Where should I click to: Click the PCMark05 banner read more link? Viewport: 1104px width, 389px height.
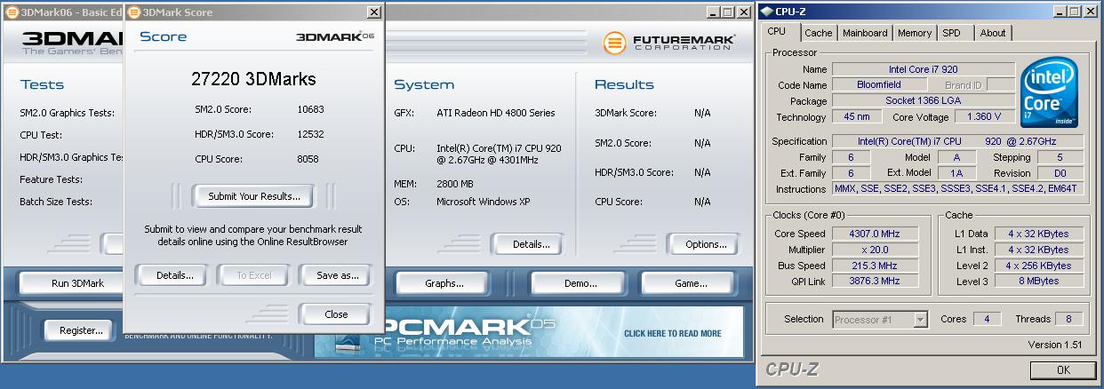(x=673, y=333)
